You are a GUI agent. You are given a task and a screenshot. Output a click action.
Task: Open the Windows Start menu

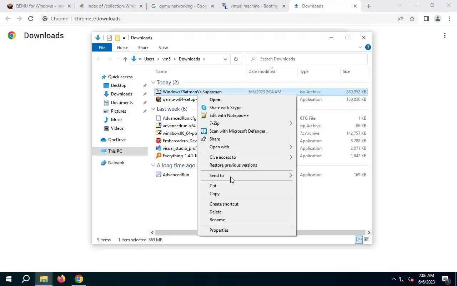(9, 279)
